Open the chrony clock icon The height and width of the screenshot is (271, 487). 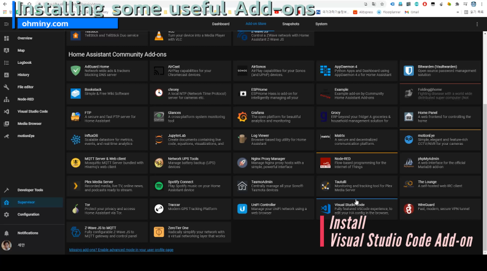(159, 93)
